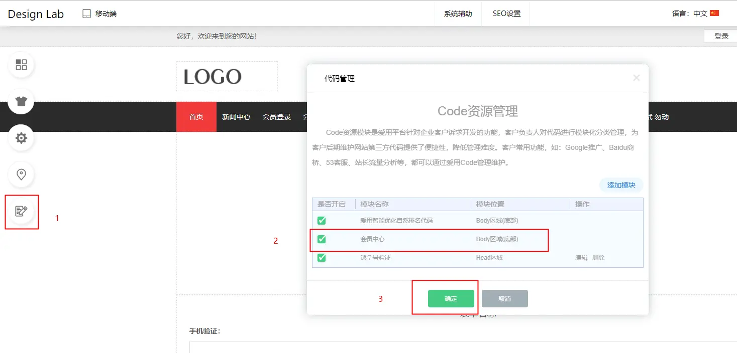This screenshot has width=737, height=353.
Task: Open the SEO设置 menu
Action: [x=506, y=14]
